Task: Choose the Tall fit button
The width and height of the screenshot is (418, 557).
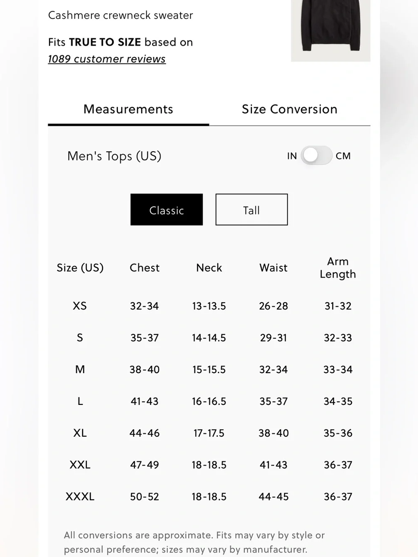Action: tap(252, 209)
